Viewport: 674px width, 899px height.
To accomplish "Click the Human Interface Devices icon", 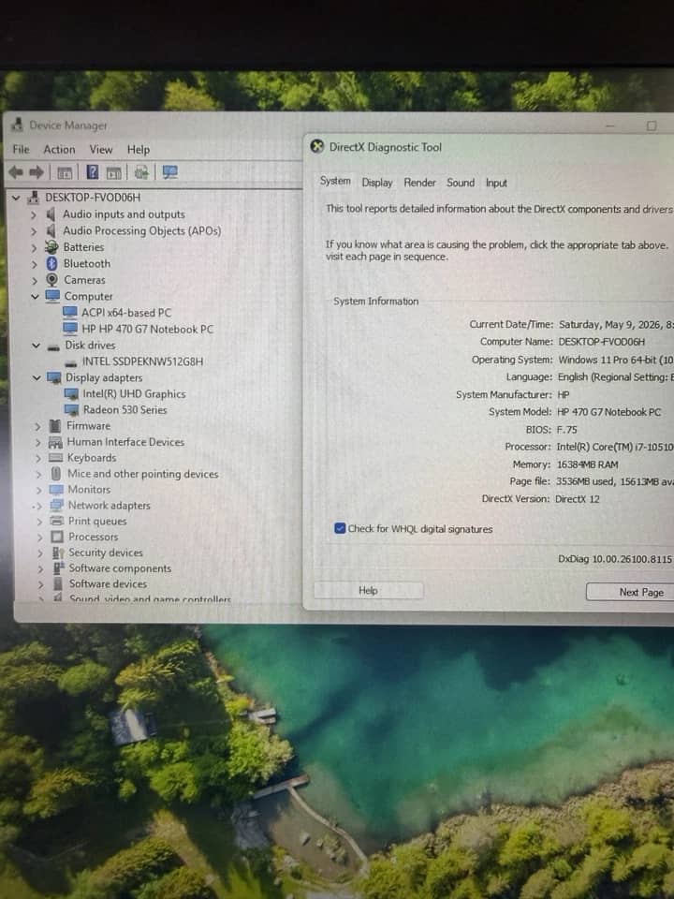I will [55, 442].
